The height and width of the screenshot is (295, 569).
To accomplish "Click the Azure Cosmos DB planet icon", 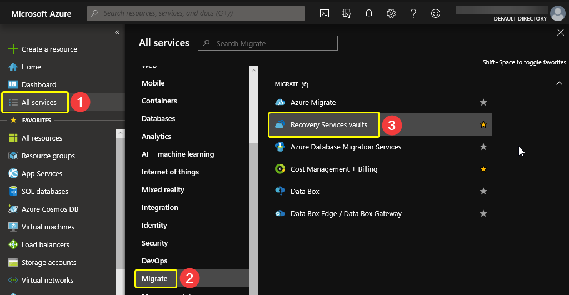I will (x=13, y=209).
